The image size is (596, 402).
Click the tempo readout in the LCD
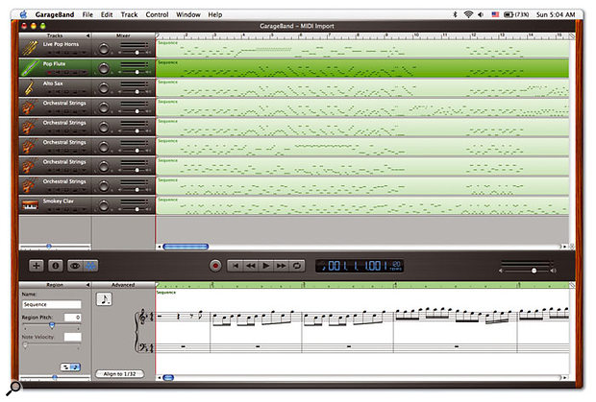pos(396,266)
